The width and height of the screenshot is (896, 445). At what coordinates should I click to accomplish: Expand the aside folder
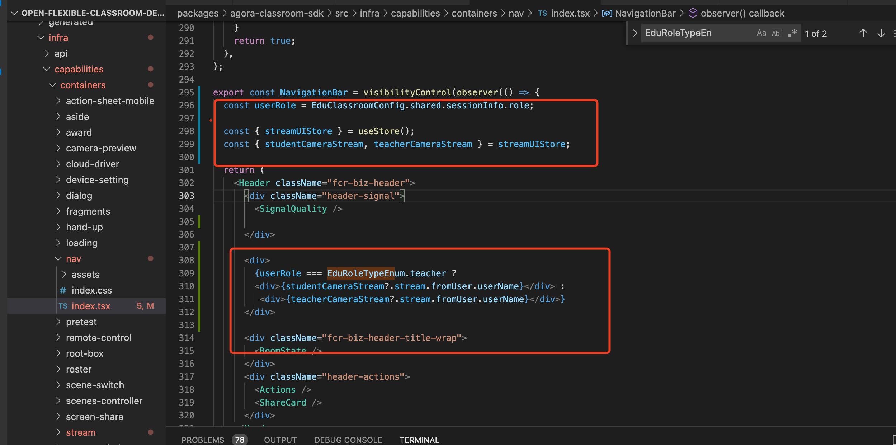(x=58, y=117)
